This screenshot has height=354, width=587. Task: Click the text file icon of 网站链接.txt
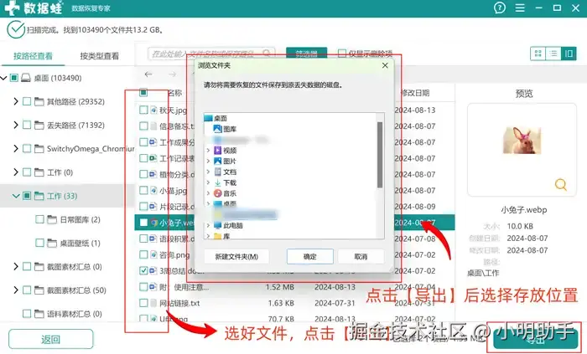153,303
